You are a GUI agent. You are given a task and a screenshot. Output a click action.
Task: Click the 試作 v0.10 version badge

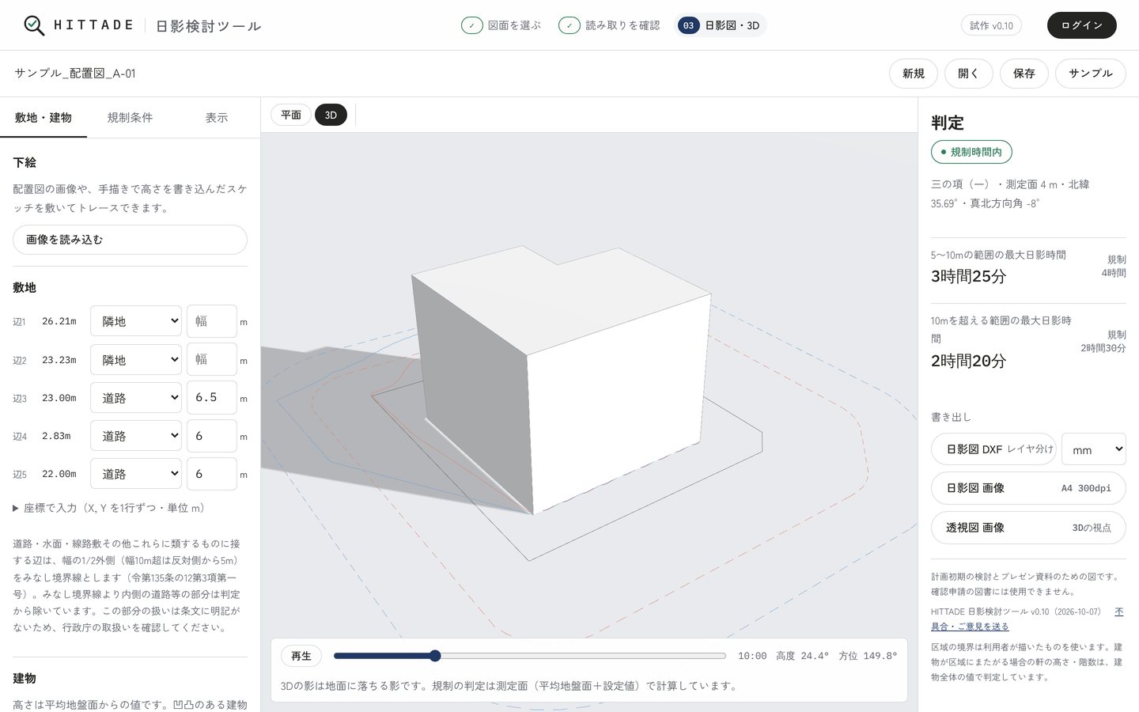[992, 25]
